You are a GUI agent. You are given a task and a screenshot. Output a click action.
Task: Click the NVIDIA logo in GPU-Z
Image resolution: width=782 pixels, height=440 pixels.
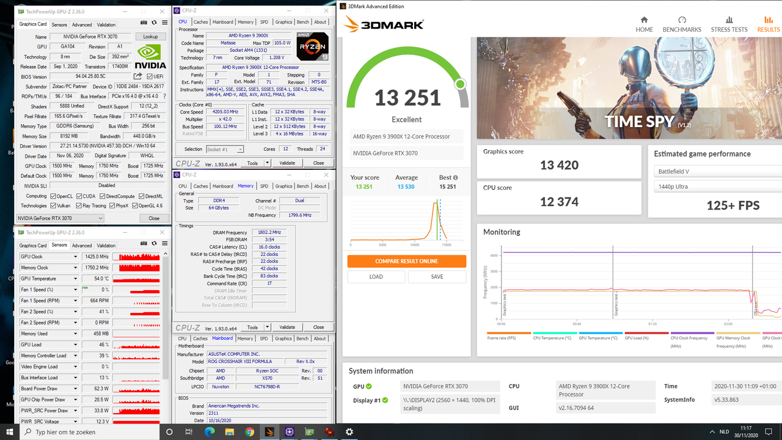tap(150, 56)
